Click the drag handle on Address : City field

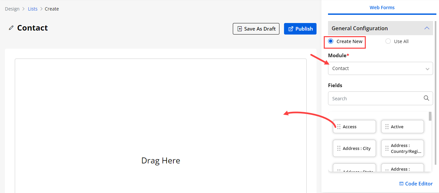[339, 148]
